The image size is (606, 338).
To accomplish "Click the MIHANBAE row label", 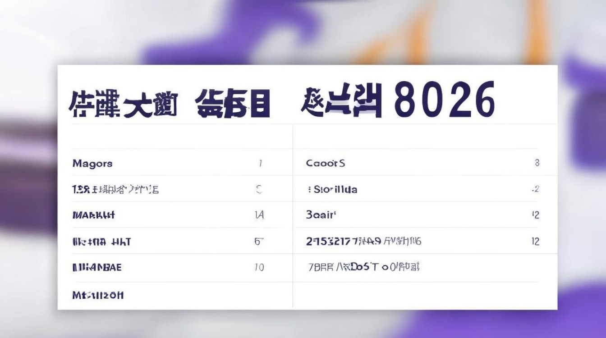I will pos(96,267).
